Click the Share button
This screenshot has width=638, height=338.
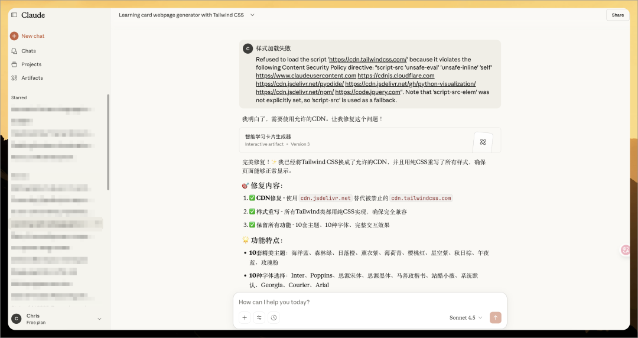(x=617, y=15)
